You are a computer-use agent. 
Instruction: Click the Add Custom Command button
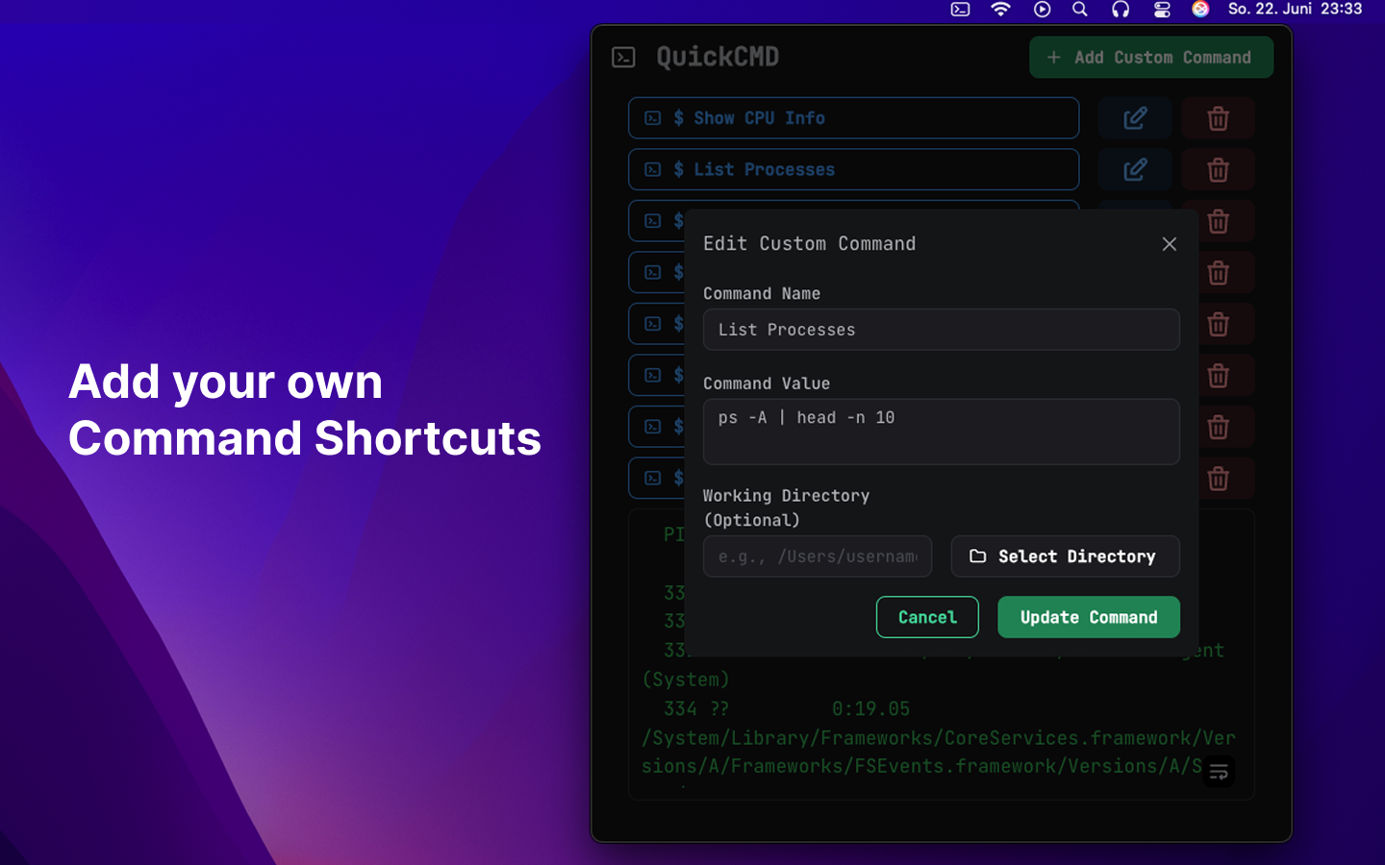pos(1151,58)
